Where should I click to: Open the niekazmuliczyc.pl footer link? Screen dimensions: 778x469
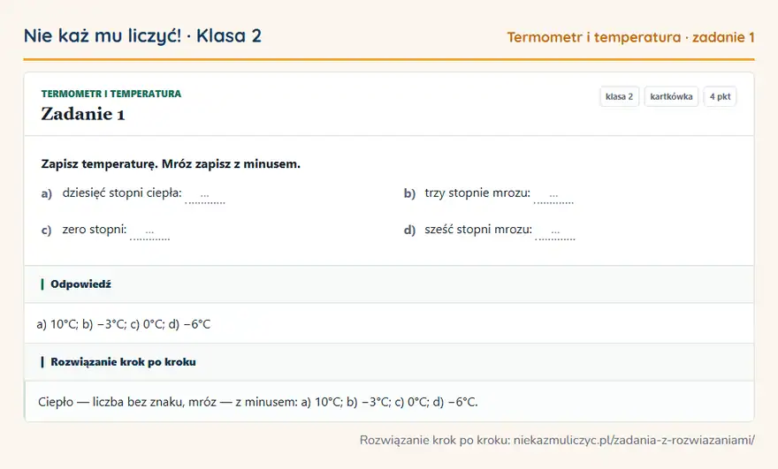point(634,440)
